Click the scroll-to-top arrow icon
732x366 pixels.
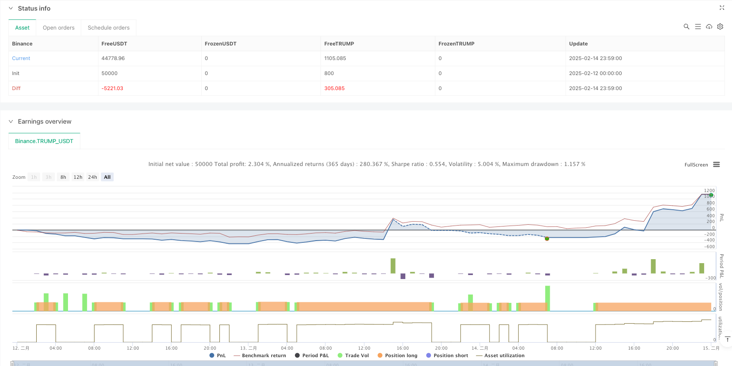727,339
